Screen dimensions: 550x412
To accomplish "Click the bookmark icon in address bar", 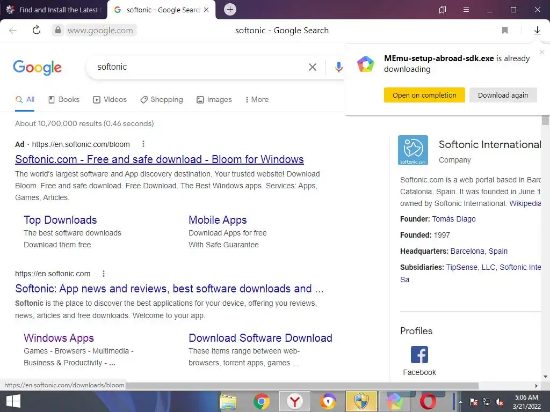I will click(505, 31).
